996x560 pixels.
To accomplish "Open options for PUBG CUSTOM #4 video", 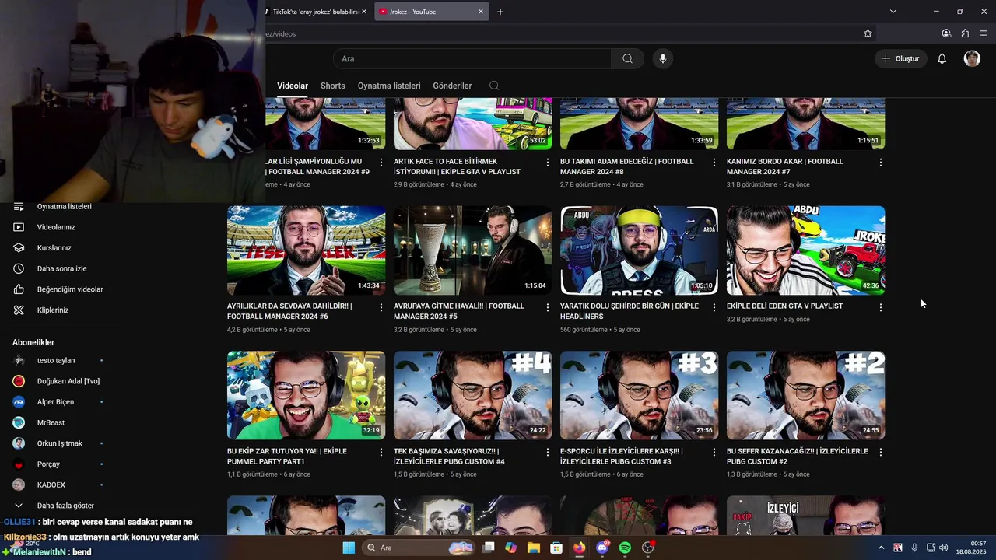I will coord(548,452).
